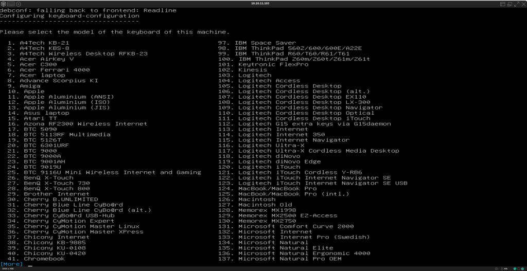Select the line '14. Asus laptop'
Viewport: 527px width, 271px height.
(38, 113)
